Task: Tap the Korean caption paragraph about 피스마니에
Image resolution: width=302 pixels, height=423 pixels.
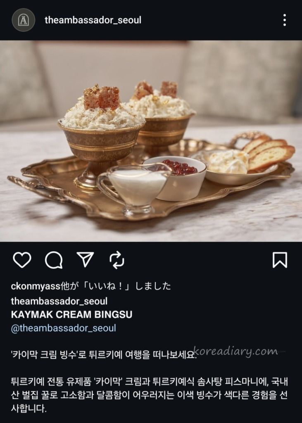Action: (149, 395)
